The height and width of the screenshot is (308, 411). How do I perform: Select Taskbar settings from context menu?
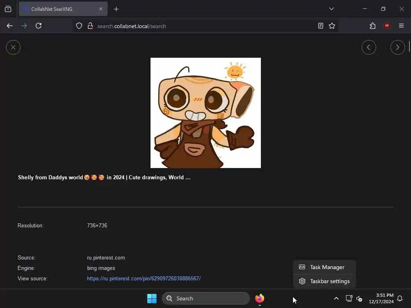[x=324, y=281]
